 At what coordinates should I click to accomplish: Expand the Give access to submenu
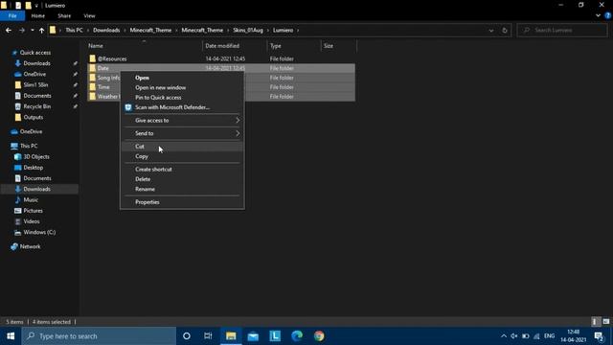[182, 121]
